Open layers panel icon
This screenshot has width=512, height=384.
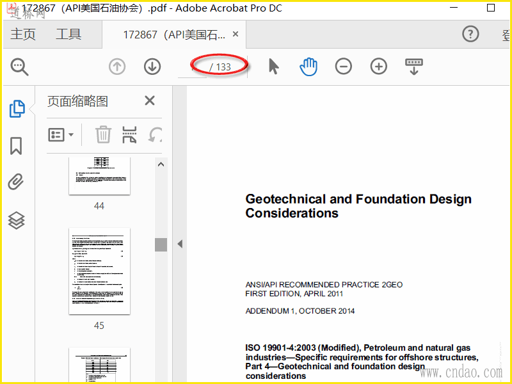click(17, 220)
